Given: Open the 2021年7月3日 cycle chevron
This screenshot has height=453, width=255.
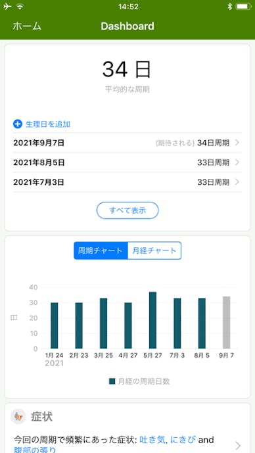Looking at the screenshot, I should pos(237,182).
